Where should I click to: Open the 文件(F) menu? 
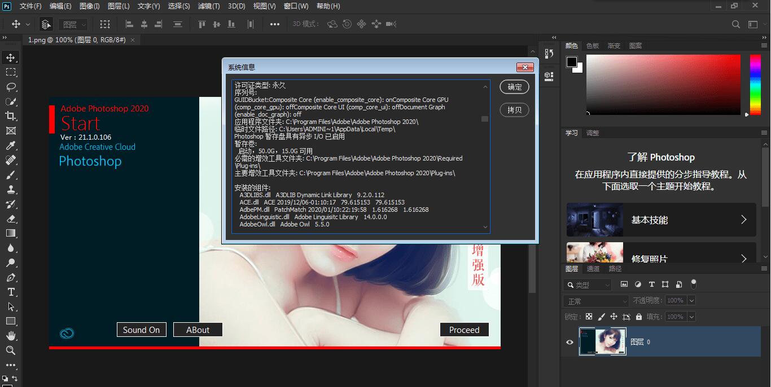[x=30, y=6]
